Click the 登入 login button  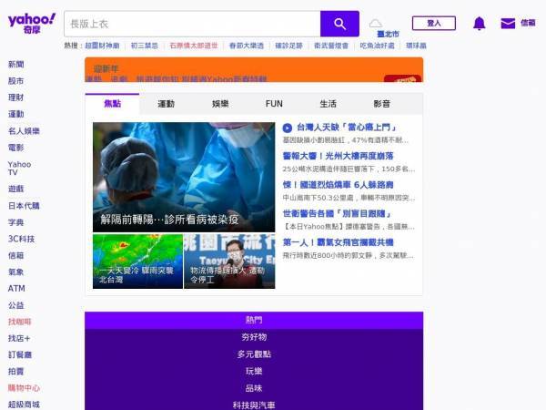coord(434,23)
